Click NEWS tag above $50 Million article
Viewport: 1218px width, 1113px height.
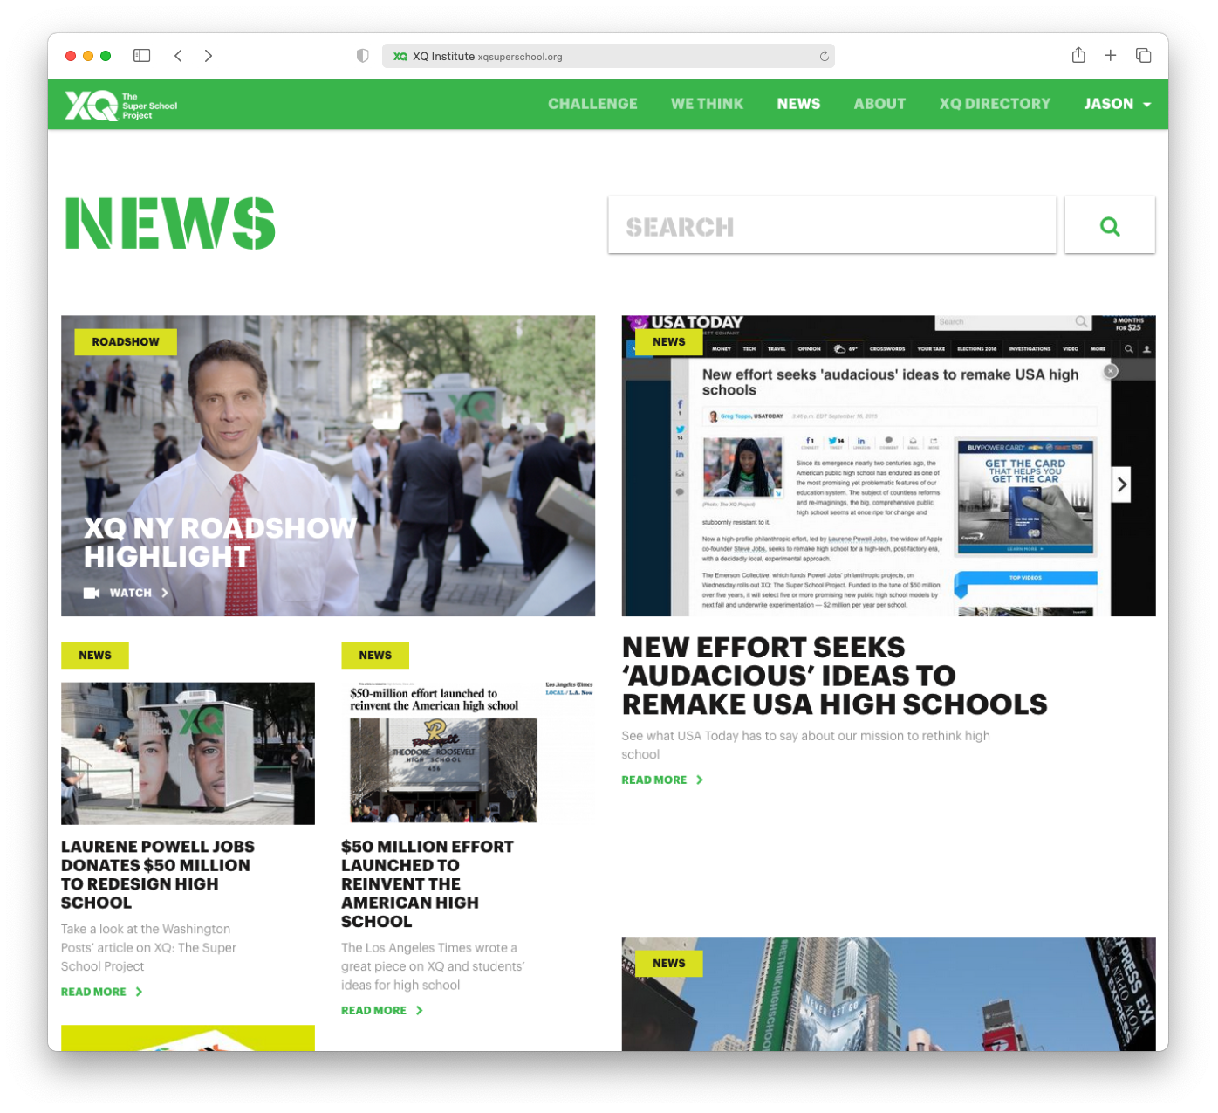coord(375,656)
